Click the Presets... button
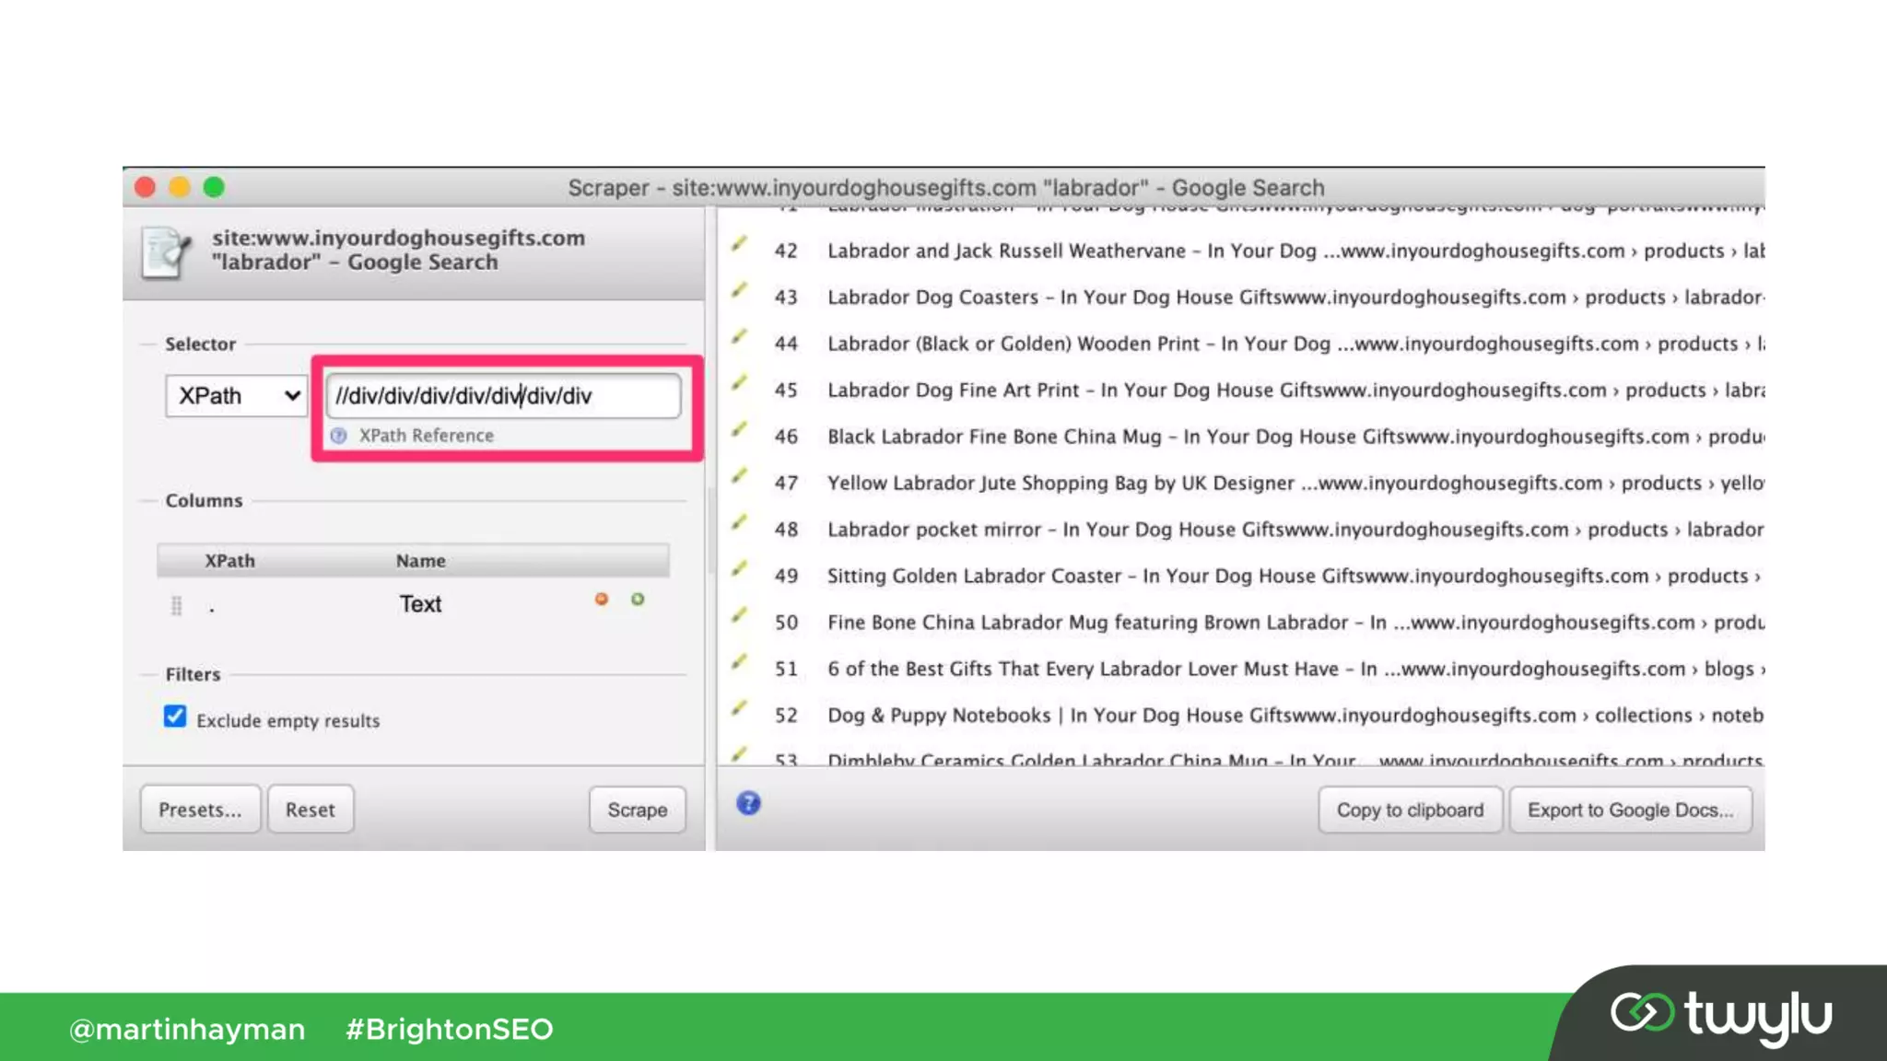 click(200, 810)
